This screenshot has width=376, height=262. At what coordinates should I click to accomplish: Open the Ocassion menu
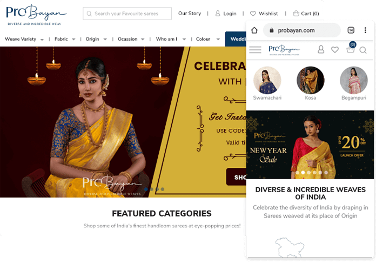click(131, 39)
